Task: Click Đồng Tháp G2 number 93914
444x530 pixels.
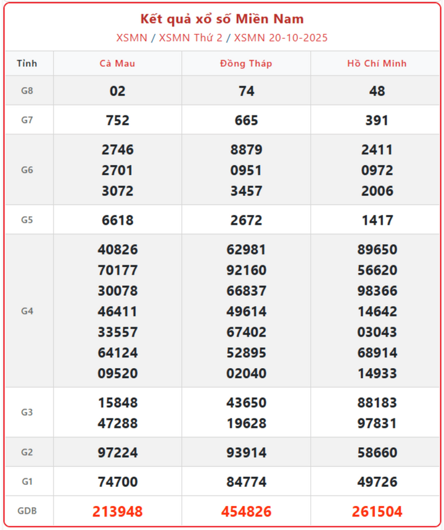Action: (x=246, y=453)
